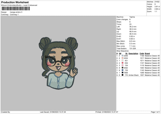Click the Code column header
161x114 pixels.
tap(142, 54)
